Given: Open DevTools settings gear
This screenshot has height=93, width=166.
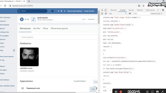Looking at the screenshot, I should (163, 10).
